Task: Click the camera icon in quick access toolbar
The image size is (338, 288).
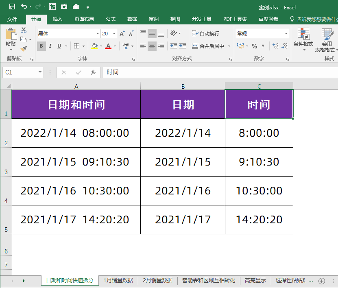Action: pos(76,7)
